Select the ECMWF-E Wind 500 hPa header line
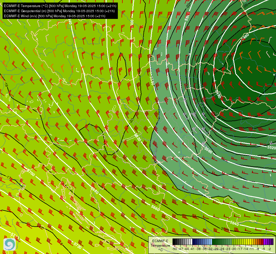Image resolution: width=276 pixels, height=254 pixels. tap(55, 16)
